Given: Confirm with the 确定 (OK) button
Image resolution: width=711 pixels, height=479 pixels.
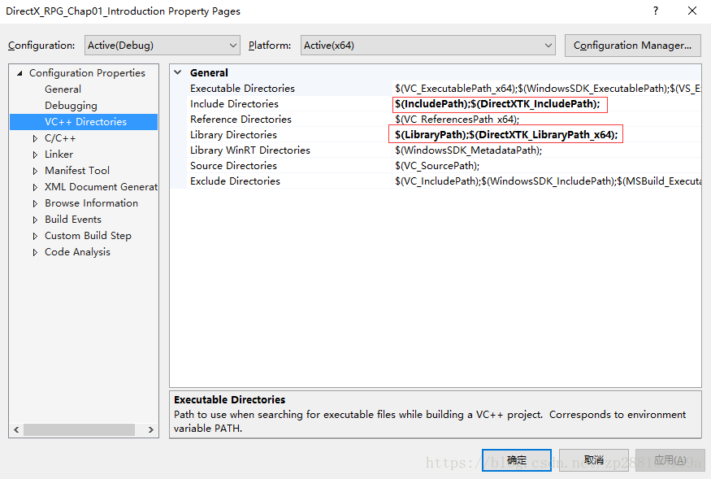Looking at the screenshot, I should point(517,460).
